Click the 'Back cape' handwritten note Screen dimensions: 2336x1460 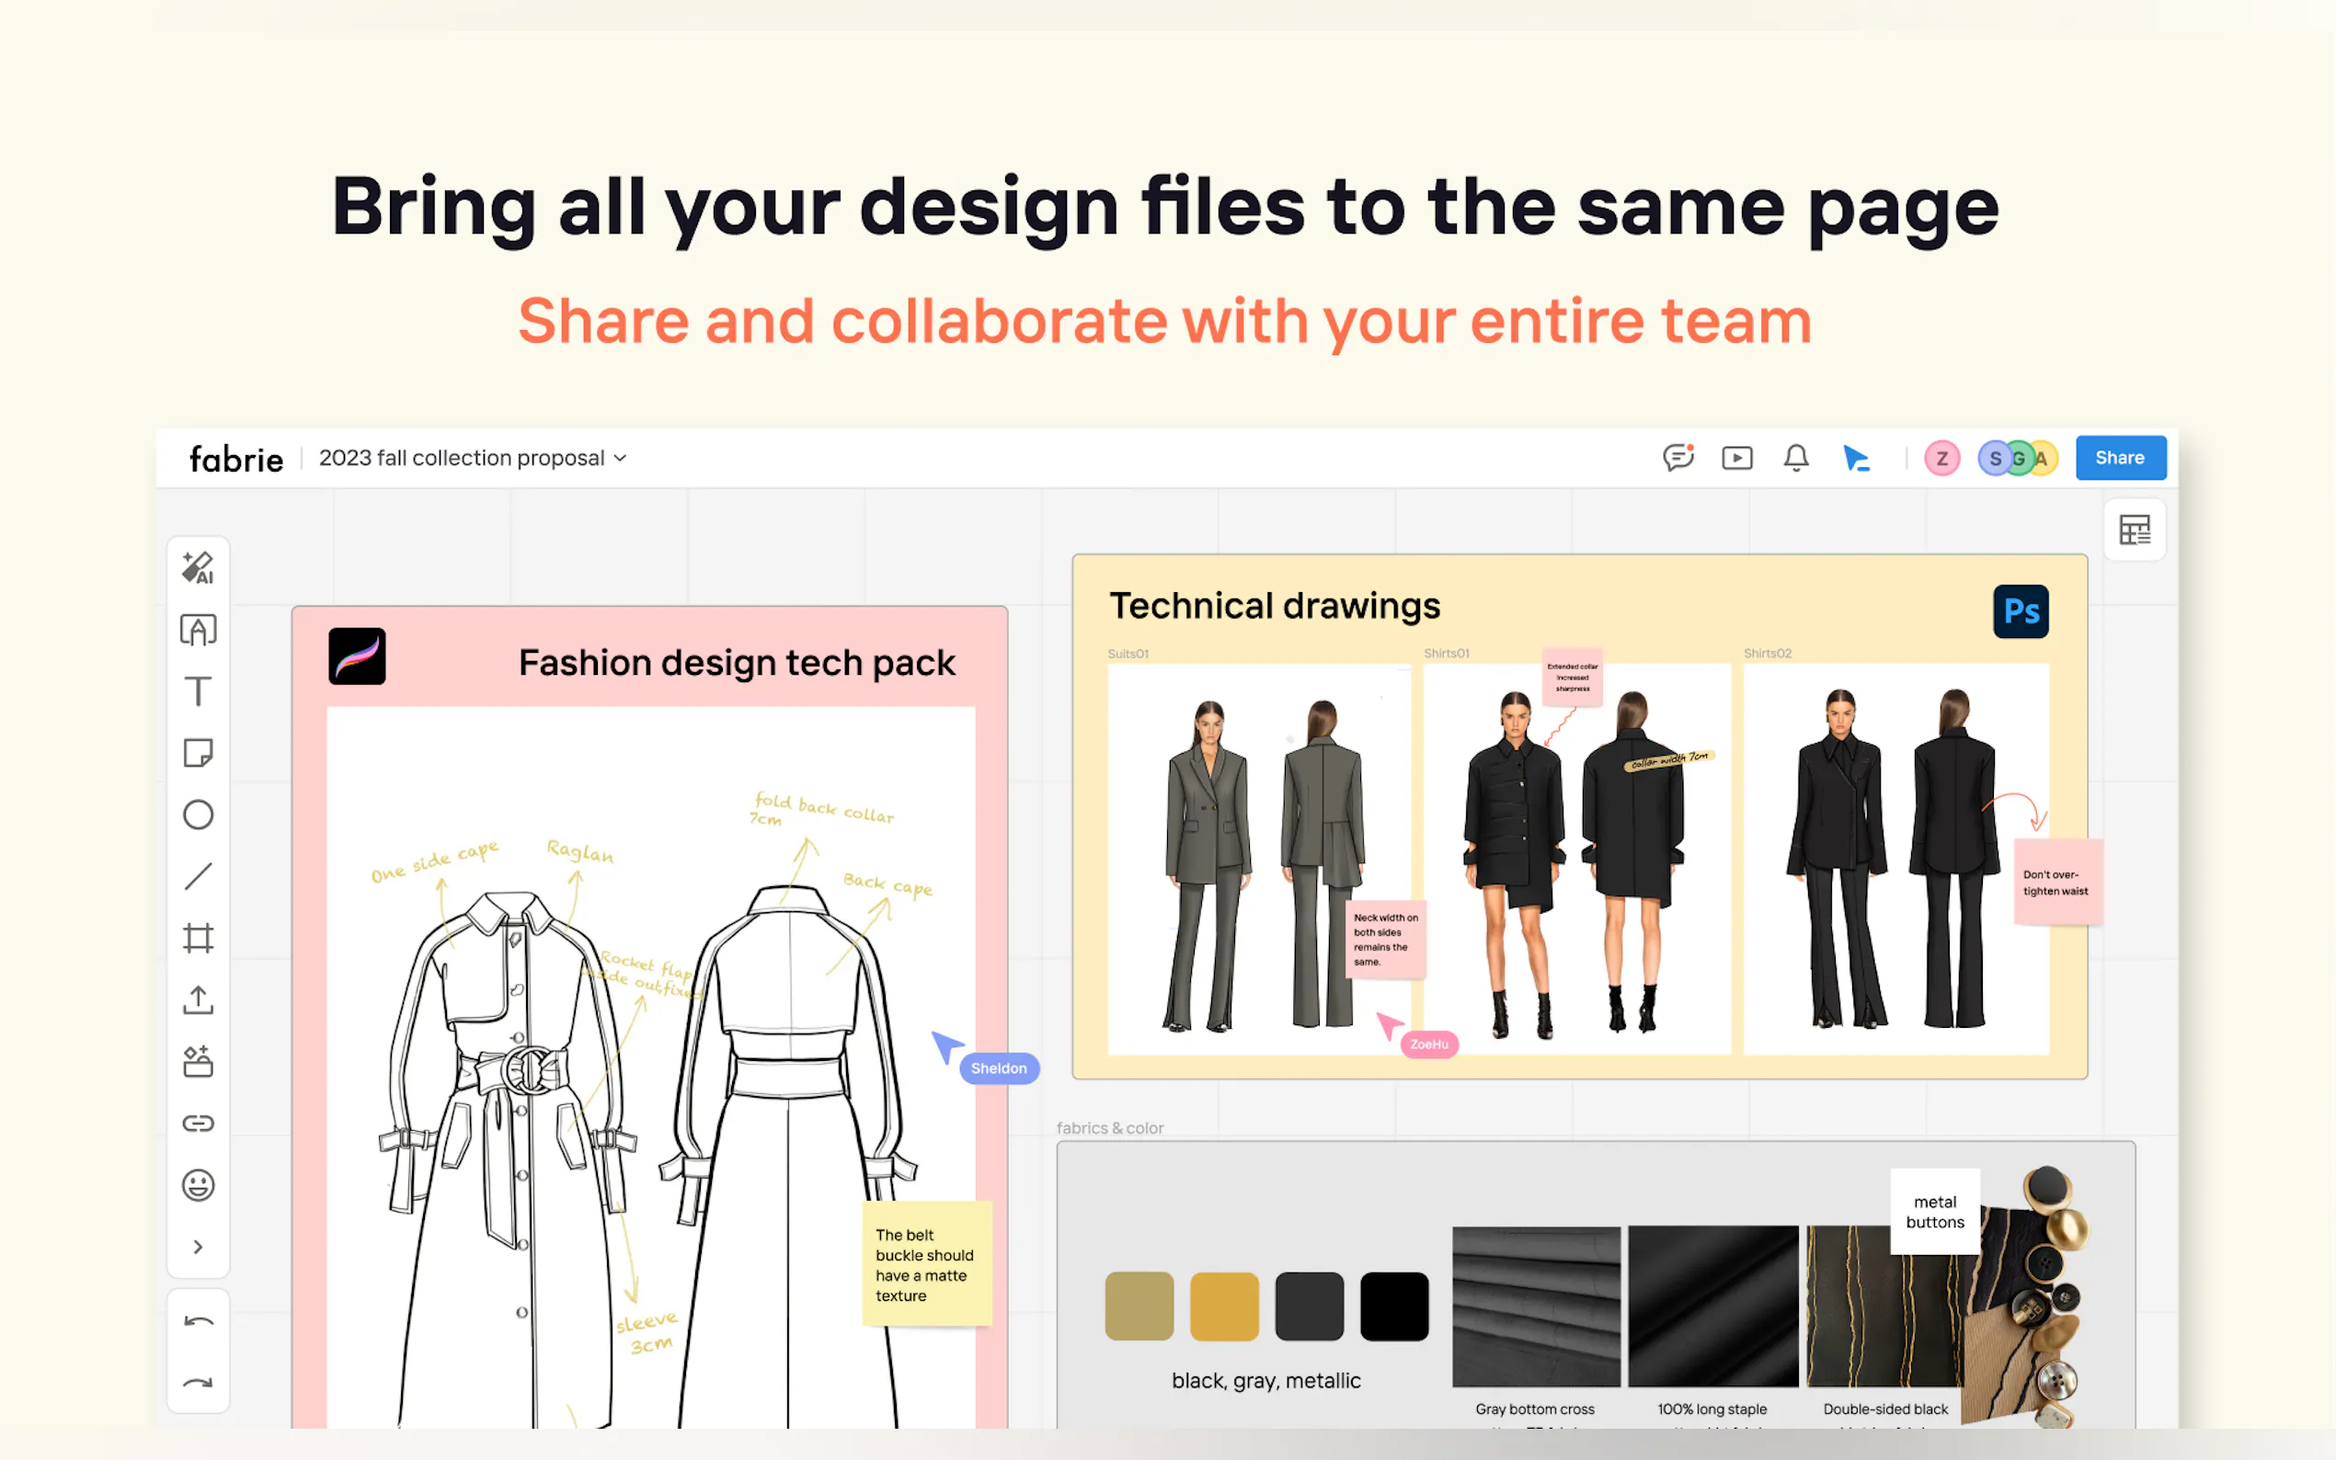(887, 884)
